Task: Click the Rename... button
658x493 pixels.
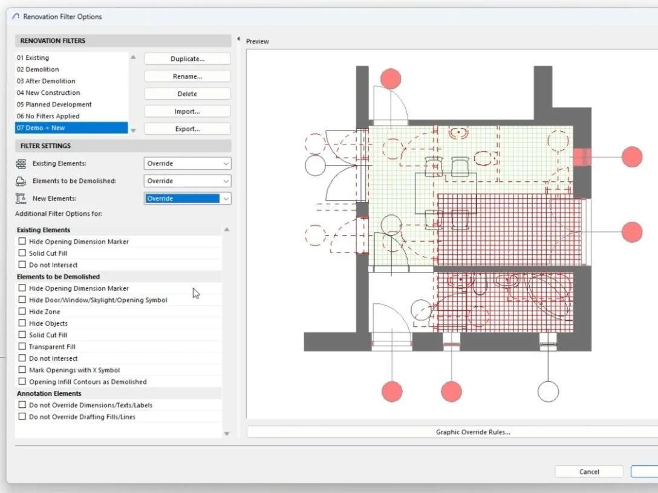Action: point(187,76)
